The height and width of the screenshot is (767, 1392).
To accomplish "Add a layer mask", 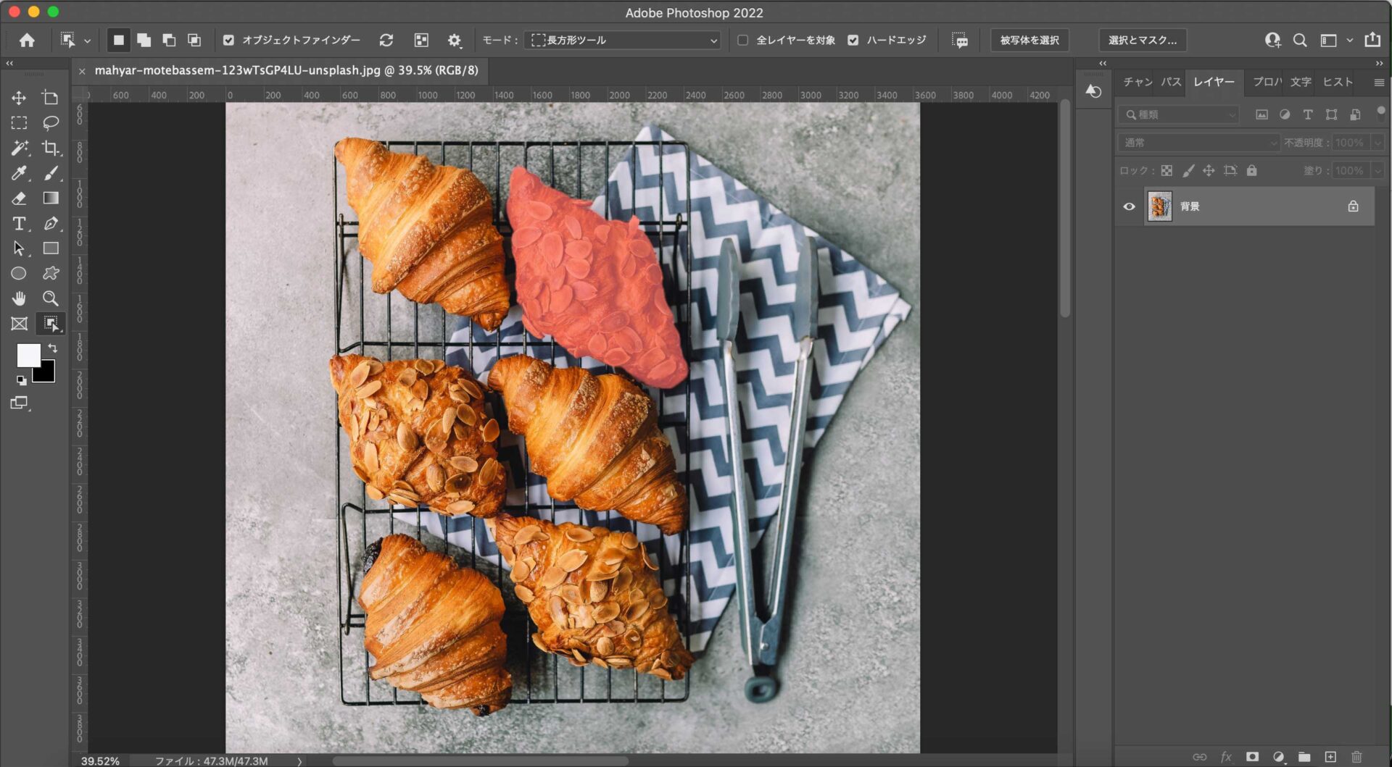I will tap(1252, 757).
